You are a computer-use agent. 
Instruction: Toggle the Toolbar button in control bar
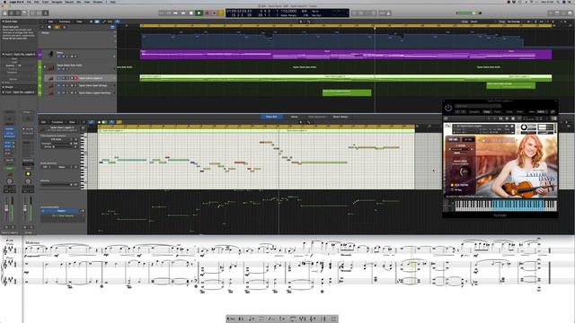click(24, 13)
